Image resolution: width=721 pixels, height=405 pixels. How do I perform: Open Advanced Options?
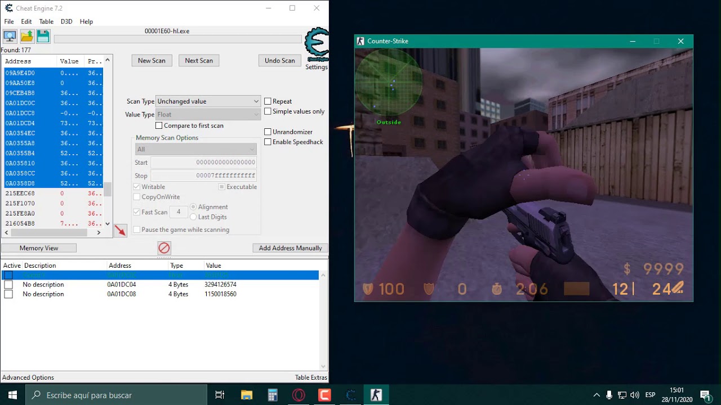pos(28,377)
